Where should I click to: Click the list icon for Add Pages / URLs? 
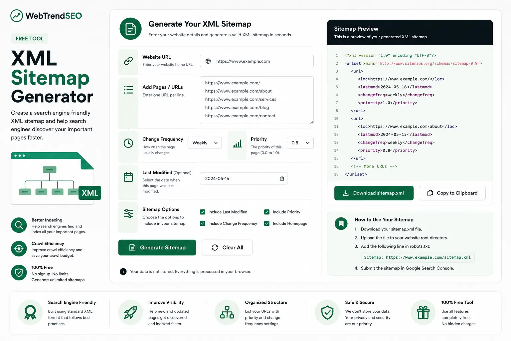pos(128,90)
